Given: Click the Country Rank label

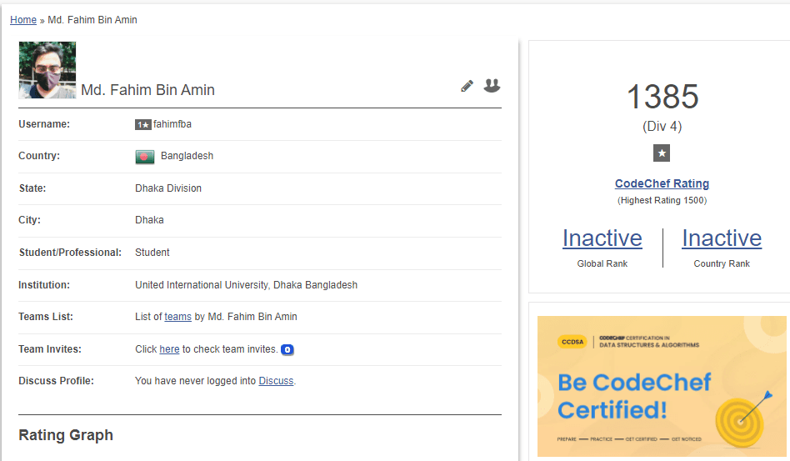Looking at the screenshot, I should (722, 263).
